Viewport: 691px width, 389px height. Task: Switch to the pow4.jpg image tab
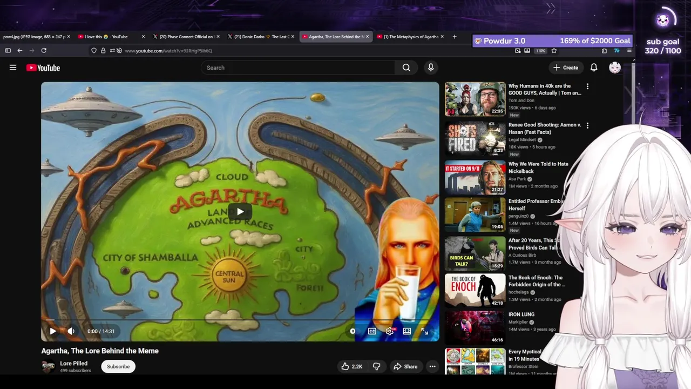point(34,37)
